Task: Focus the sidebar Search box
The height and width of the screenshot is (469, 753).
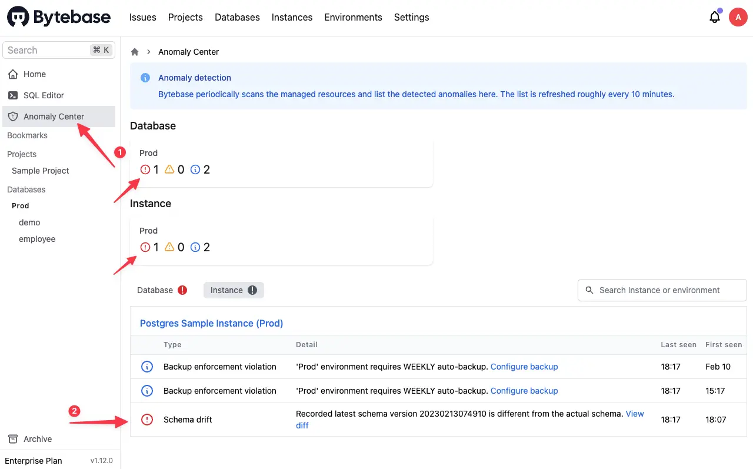Action: 59,50
